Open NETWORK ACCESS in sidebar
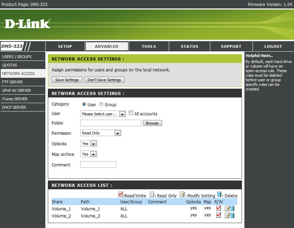This screenshot has width=294, height=228. pyautogui.click(x=23, y=74)
